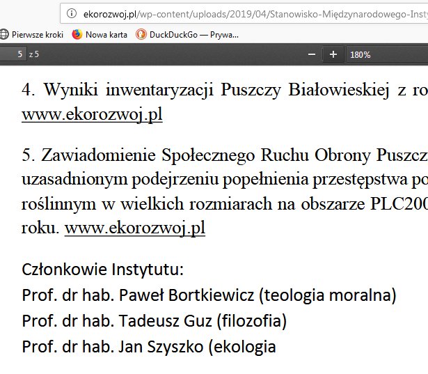428x374 pixels.
Task: Select the PDF page number field showing 5
Action: point(13,54)
